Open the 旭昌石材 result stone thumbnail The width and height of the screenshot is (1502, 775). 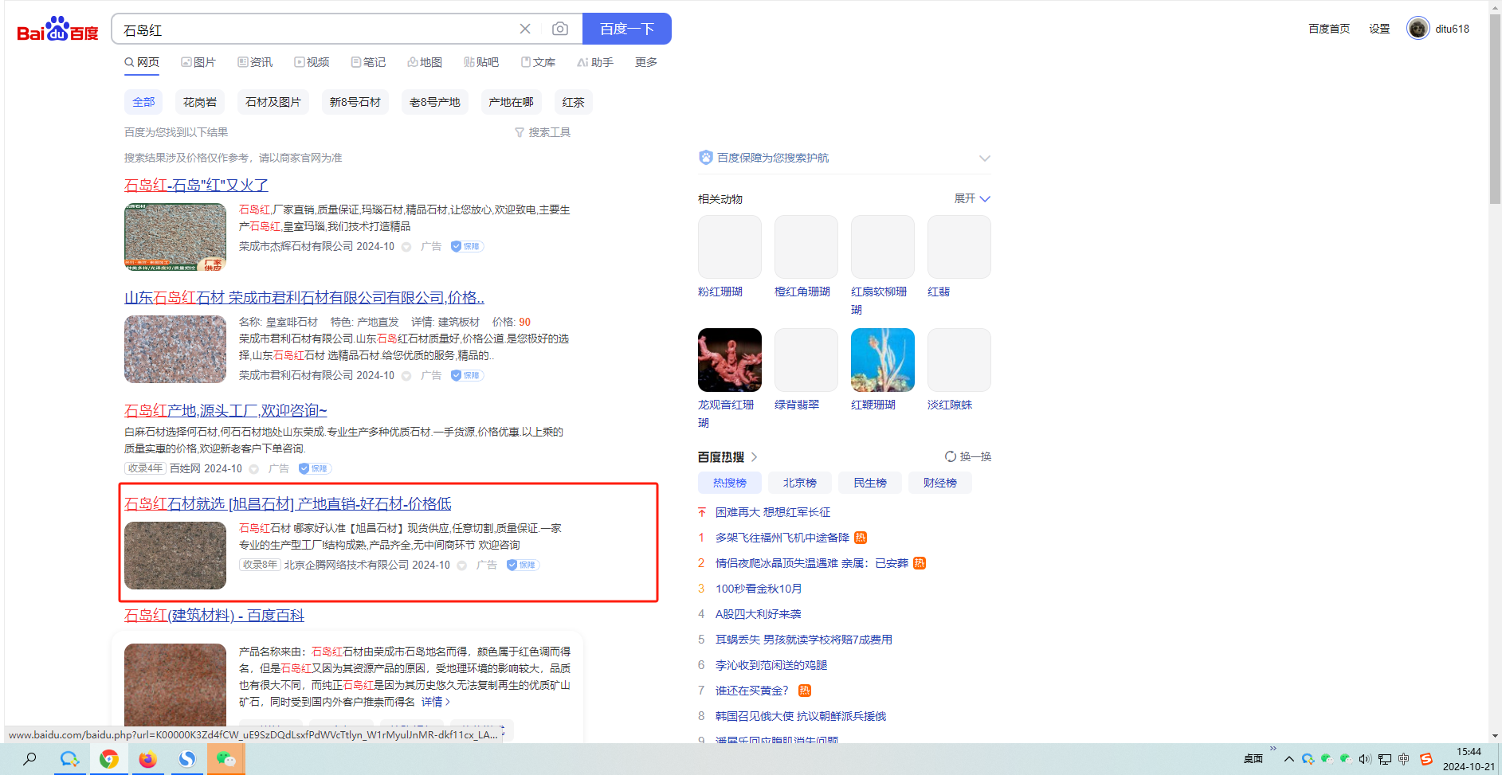[175, 555]
